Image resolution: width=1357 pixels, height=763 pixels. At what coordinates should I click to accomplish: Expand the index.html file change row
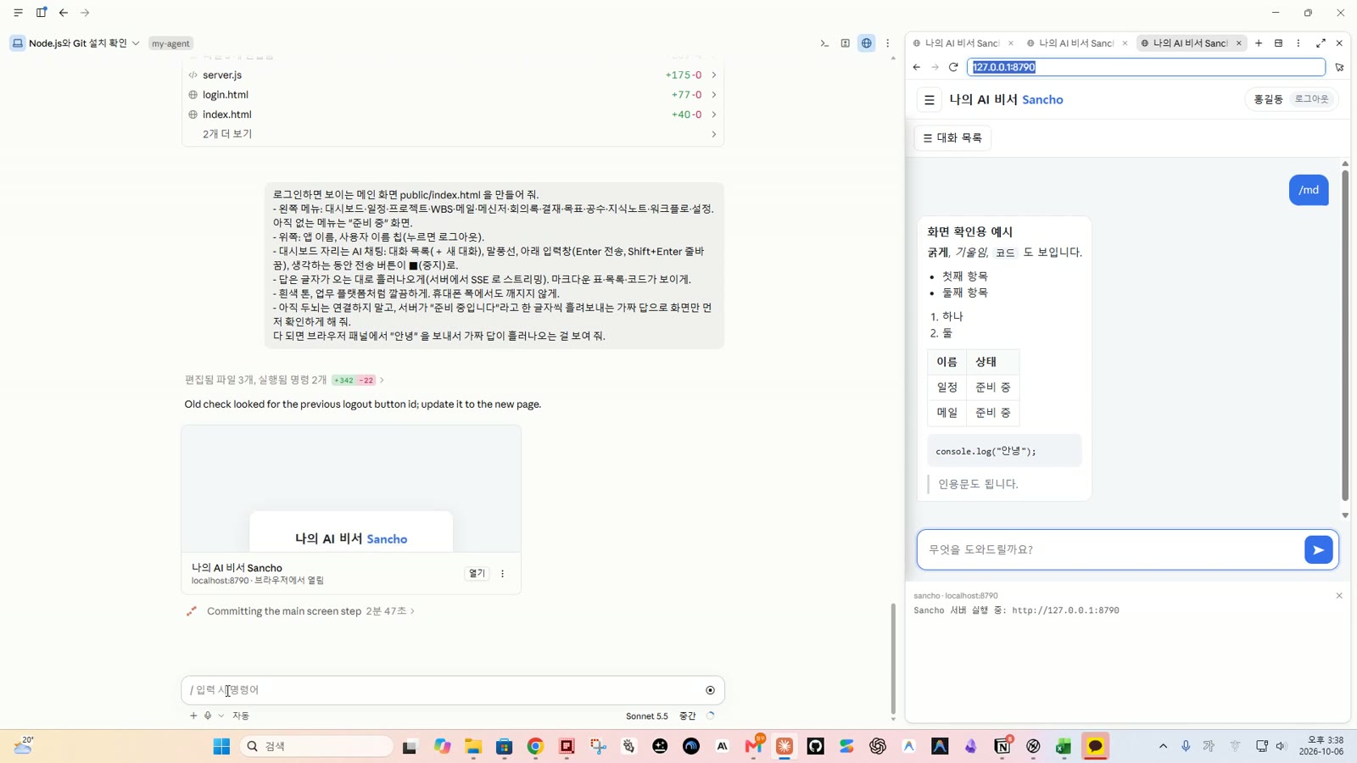453,114
